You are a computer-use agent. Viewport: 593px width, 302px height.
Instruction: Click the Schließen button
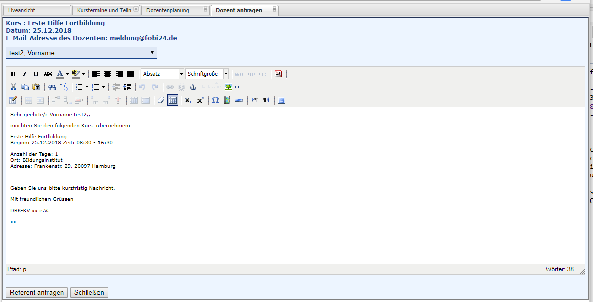coord(89,293)
